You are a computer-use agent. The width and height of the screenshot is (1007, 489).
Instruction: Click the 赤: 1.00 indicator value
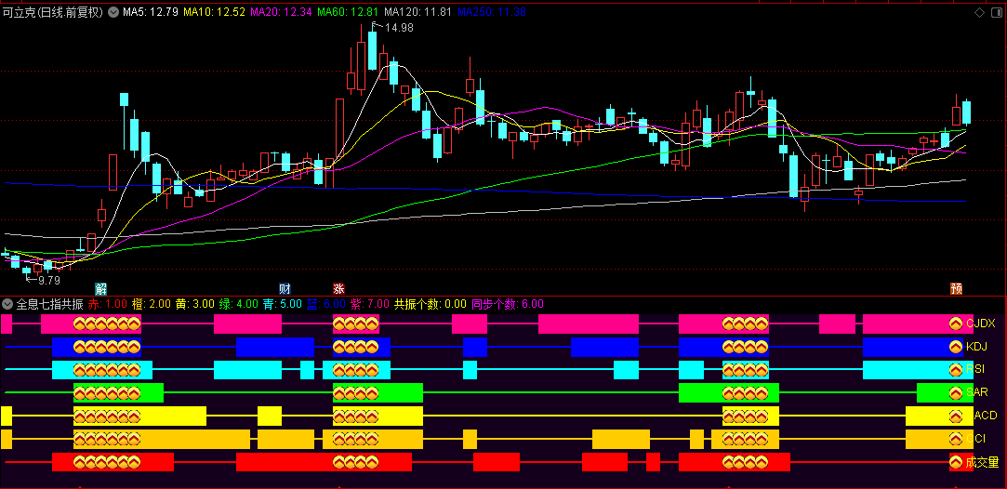(x=107, y=304)
